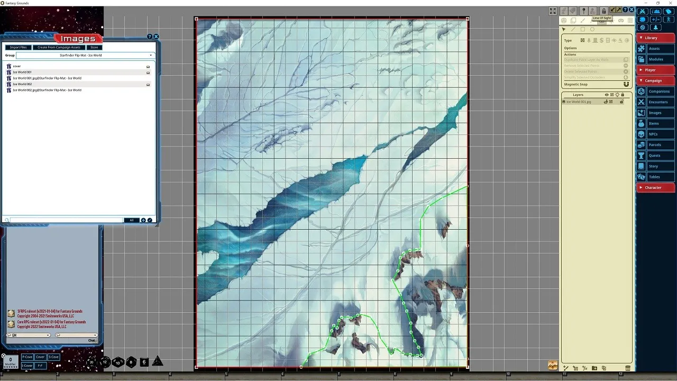Image resolution: width=677 pixels, height=381 pixels.
Task: Pick the d20 die
Action: [x=92, y=362]
